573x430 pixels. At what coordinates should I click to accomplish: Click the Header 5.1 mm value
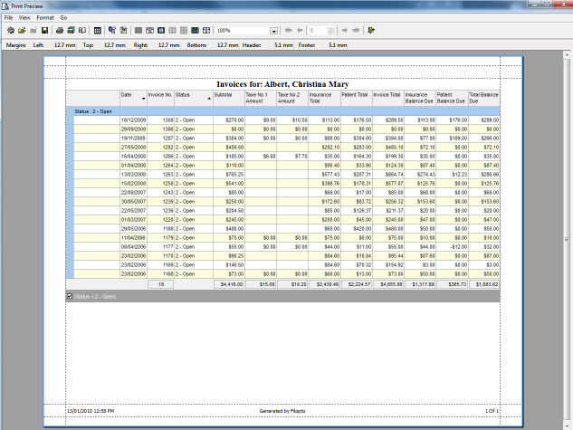point(283,45)
